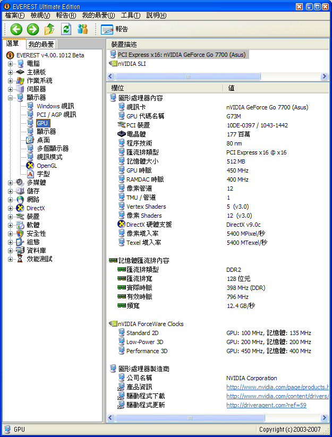This screenshot has width=332, height=437.
Task: Click the DirectX icon in the tree
Action: (x=20, y=208)
